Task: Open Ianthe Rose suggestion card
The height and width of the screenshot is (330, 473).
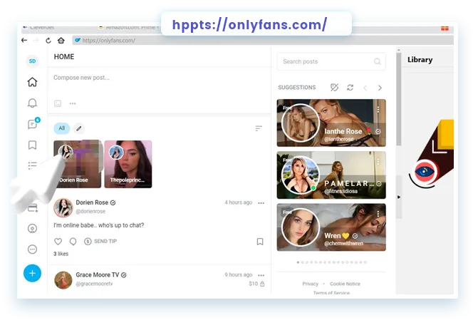Action: coord(331,123)
